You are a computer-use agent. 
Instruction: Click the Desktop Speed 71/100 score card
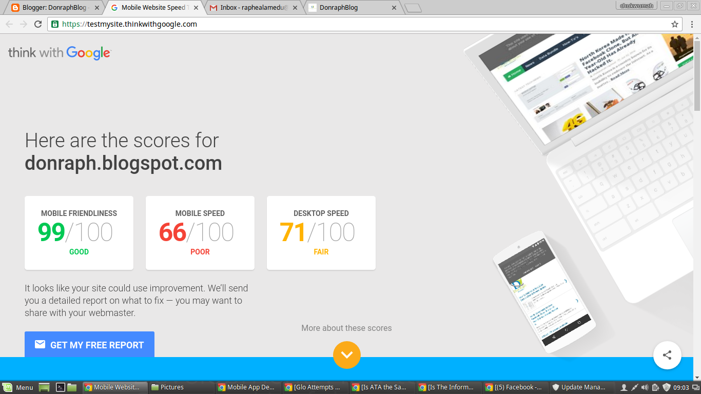pyautogui.click(x=321, y=233)
